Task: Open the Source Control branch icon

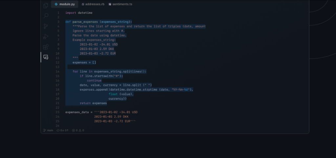Action: point(46,26)
